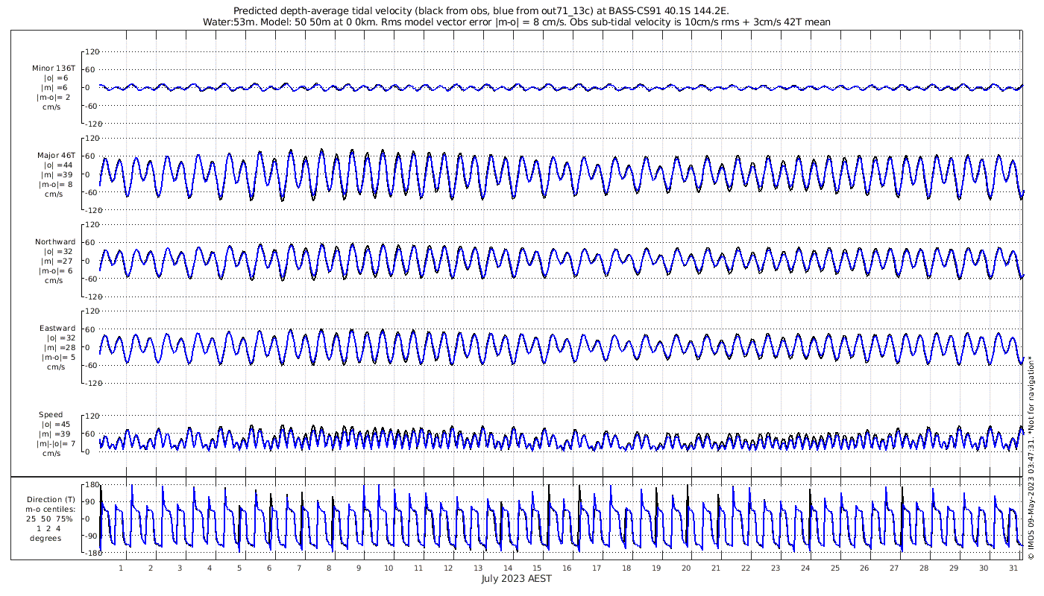This screenshot has width=1044, height=596.
Task: Click day tick label '25' on the x-axis
Action: coord(834,568)
